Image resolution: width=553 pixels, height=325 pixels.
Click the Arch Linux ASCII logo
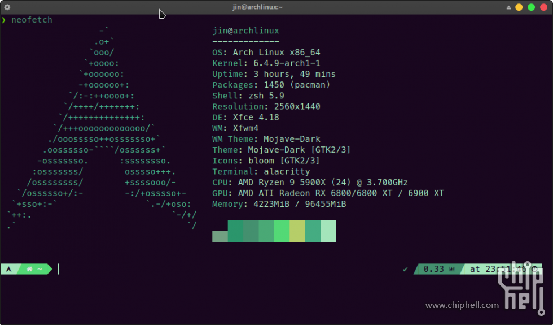coord(102,128)
